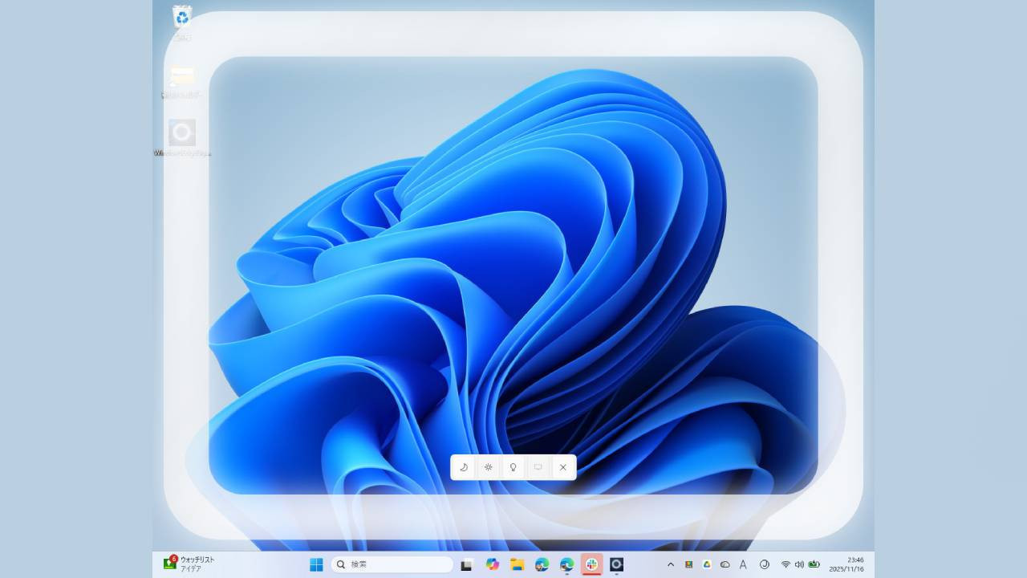
Task: Open Microsoft Edge from the taskbar
Action: [x=542, y=564]
